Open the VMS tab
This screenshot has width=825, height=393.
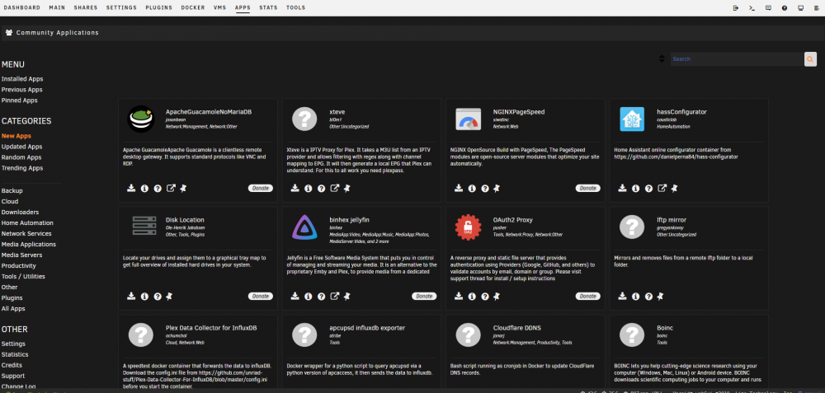[220, 8]
